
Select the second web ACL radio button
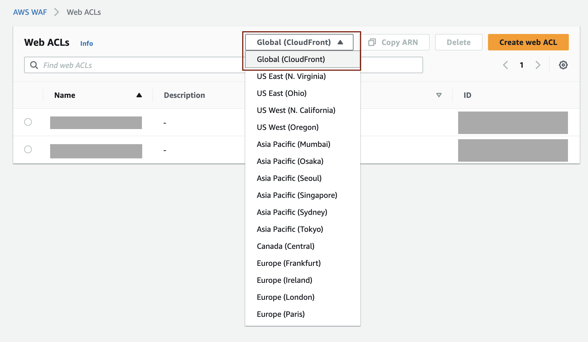point(28,149)
